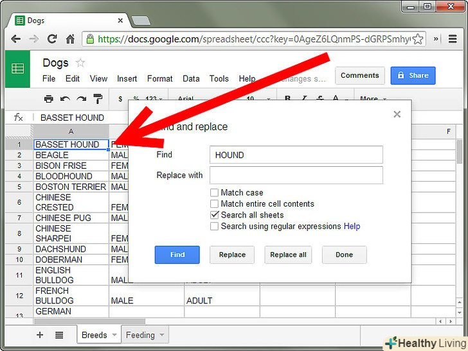This screenshot has width=468, height=351.
Task: Select column A header
Action: click(x=71, y=132)
